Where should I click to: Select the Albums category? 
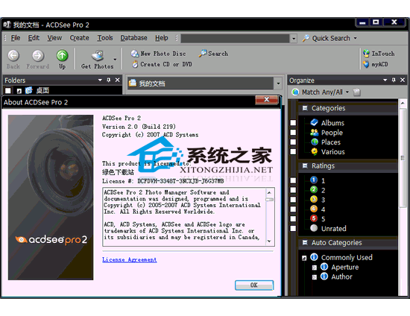[327, 123]
